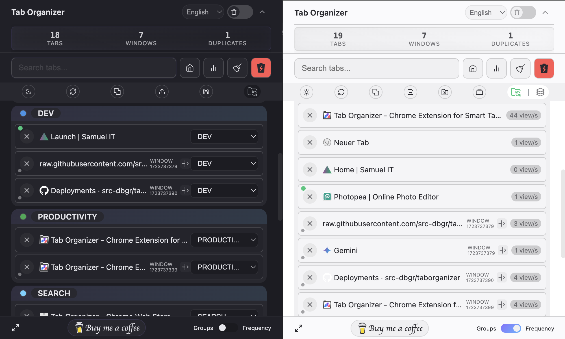Open English language dropdown in dark panel
Image resolution: width=565 pixels, height=339 pixels.
(203, 12)
